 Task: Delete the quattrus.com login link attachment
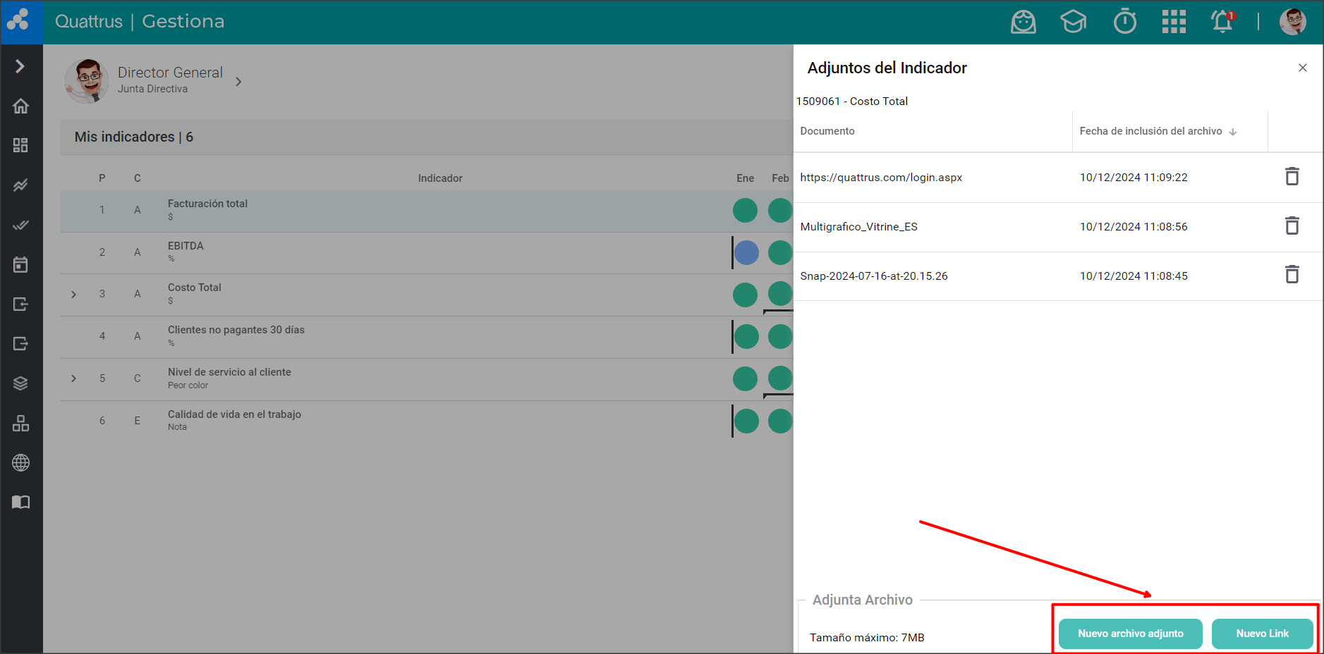tap(1292, 177)
